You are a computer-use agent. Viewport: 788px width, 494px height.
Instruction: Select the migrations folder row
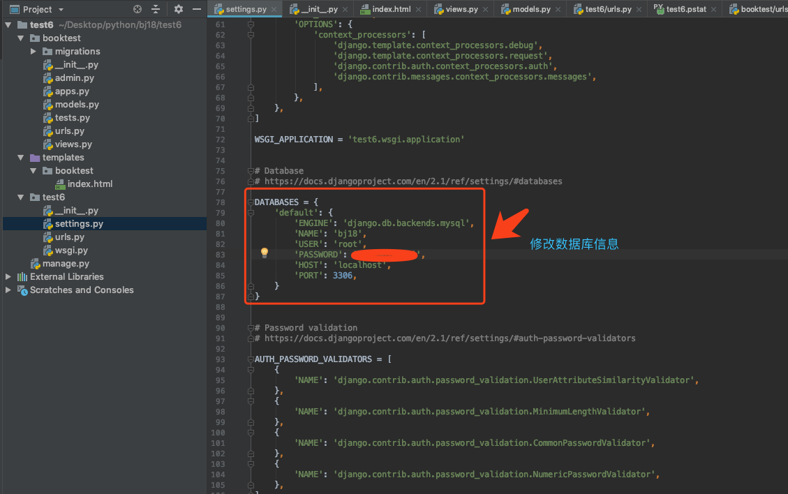pyautogui.click(x=105, y=51)
